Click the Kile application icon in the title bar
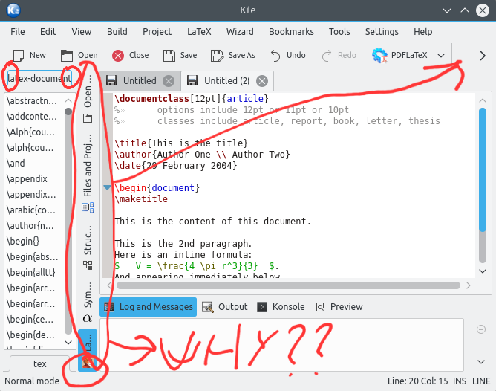Image resolution: width=496 pixels, height=391 pixels. pyautogui.click(x=13, y=10)
